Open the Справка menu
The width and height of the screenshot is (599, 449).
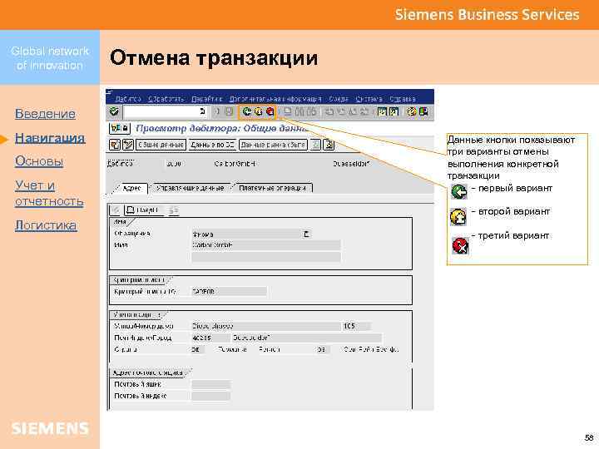tap(403, 99)
